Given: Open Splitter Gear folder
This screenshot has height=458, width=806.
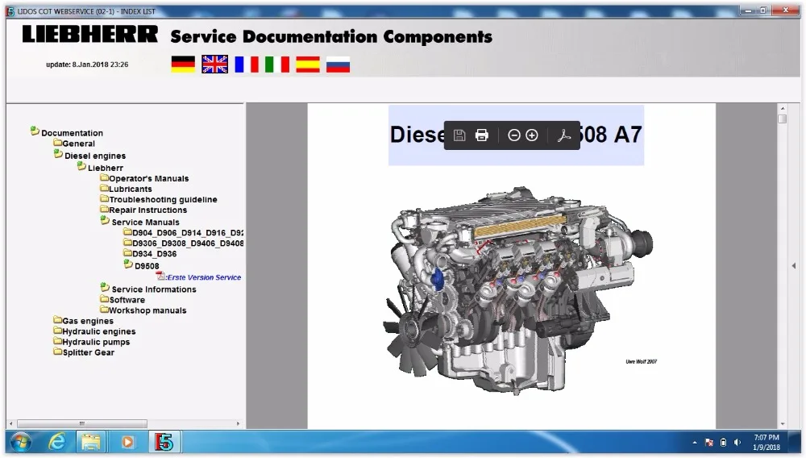Looking at the screenshot, I should (x=88, y=352).
